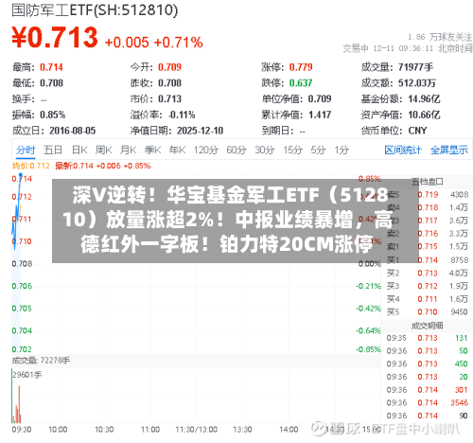
Task: Click 基金份额 value 14.96亿
Action: [424, 99]
